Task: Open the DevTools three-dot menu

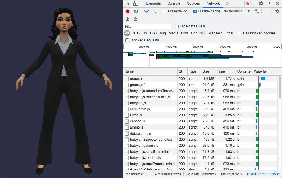Action: (269, 3)
